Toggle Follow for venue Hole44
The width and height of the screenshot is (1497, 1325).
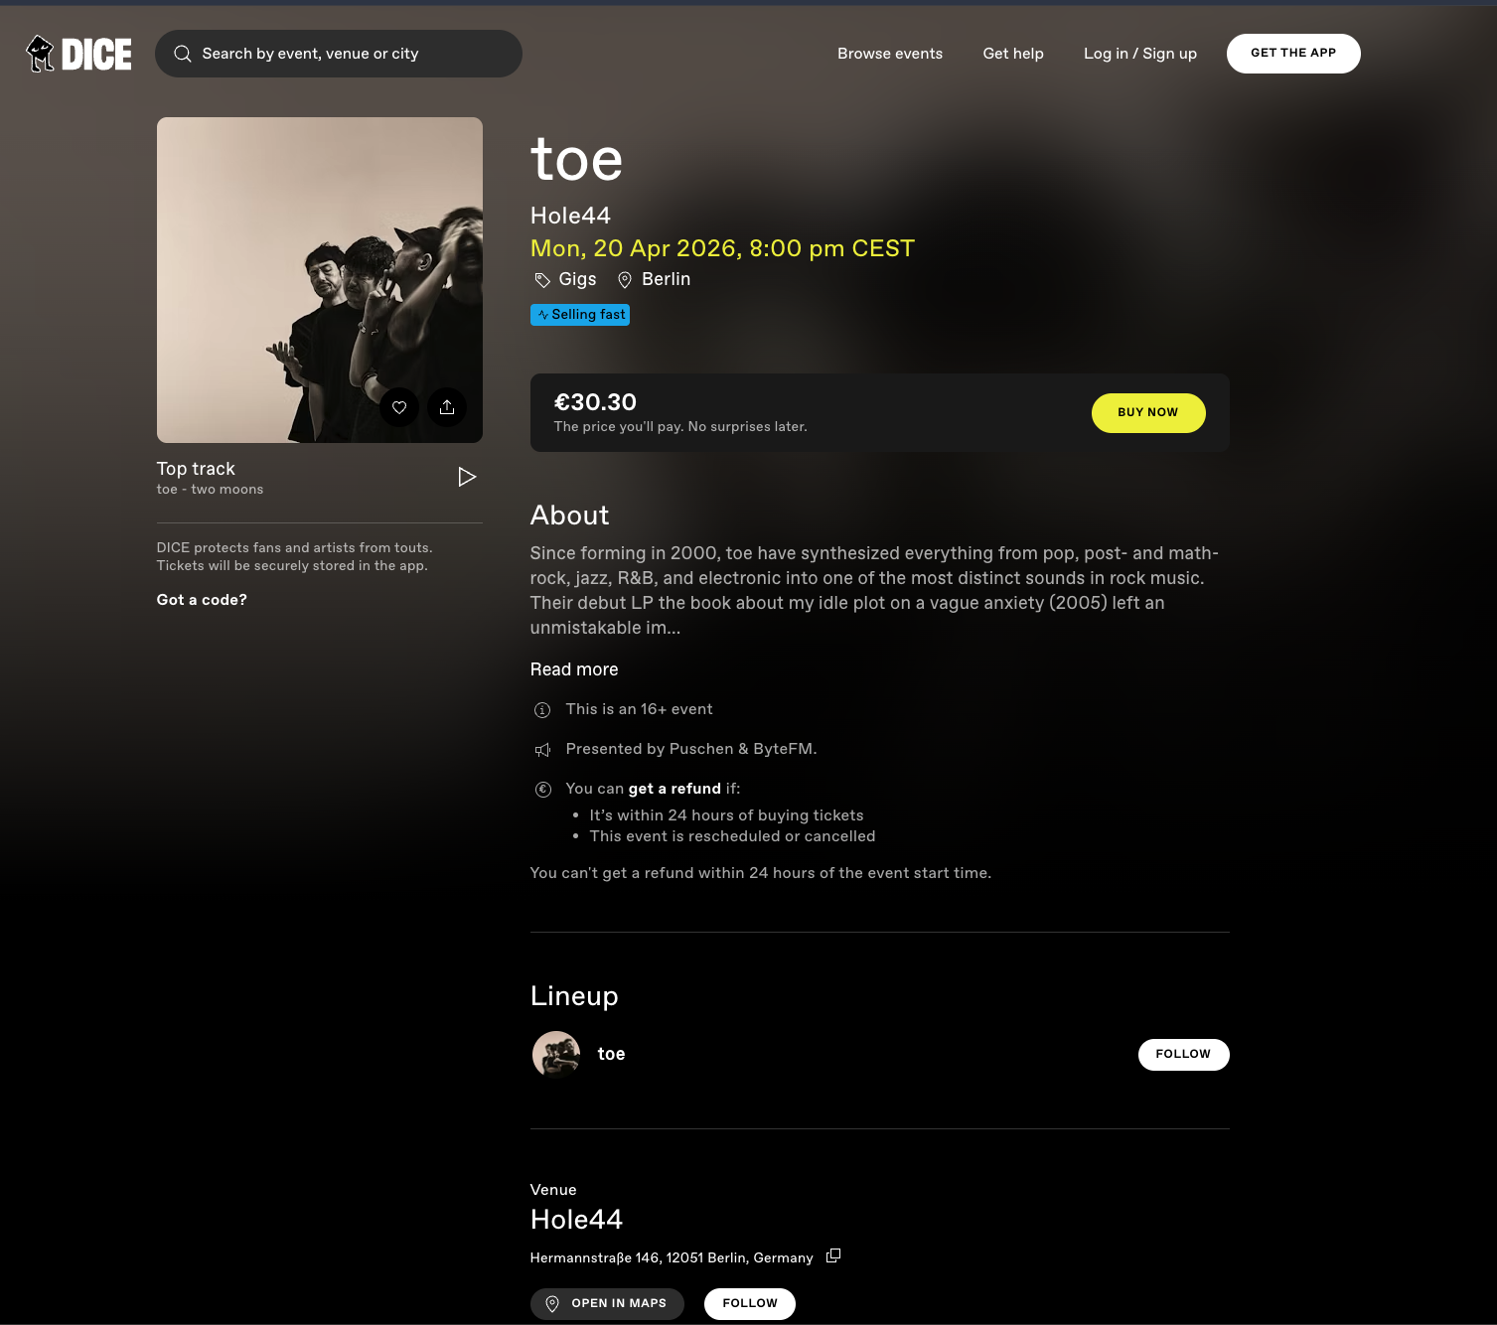click(750, 1303)
